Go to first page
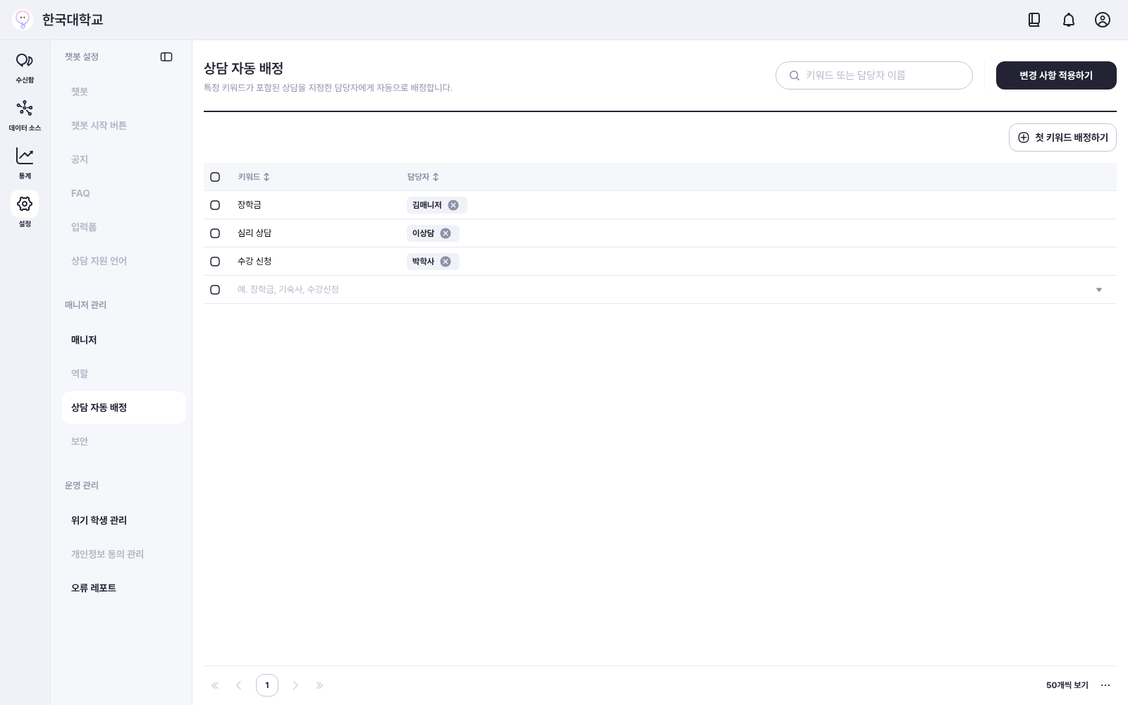 pos(215,685)
